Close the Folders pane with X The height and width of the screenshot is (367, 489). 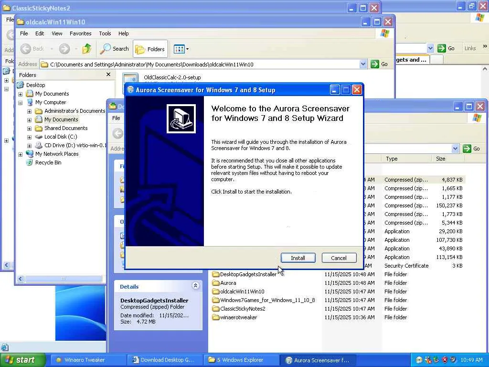click(108, 74)
